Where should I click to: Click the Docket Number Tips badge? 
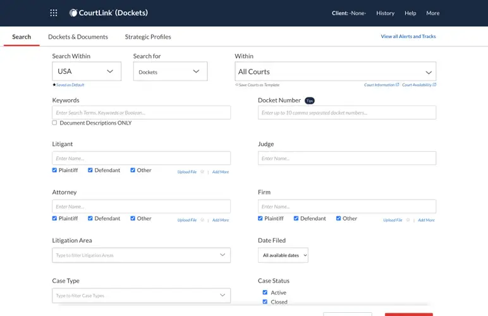(x=309, y=100)
